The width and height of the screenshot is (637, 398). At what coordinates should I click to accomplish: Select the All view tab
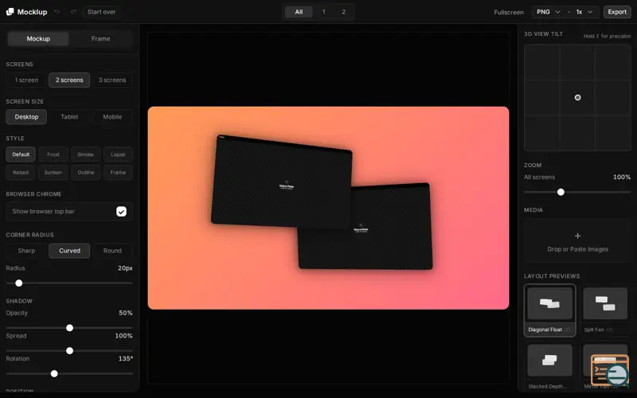(x=299, y=12)
